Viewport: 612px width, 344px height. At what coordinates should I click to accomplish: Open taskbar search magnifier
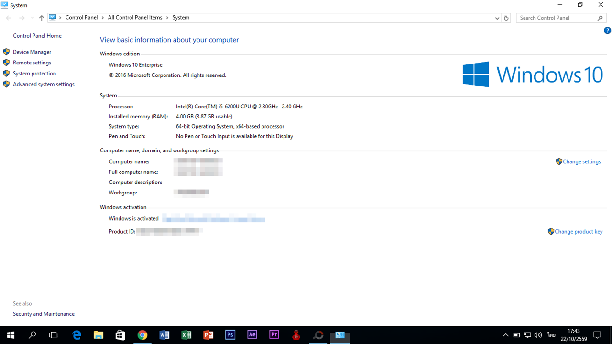click(33, 335)
